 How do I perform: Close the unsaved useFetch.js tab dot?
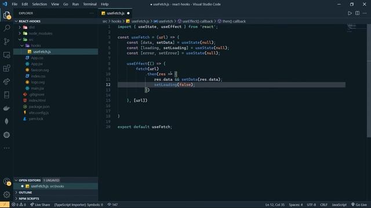pyautogui.click(x=128, y=13)
